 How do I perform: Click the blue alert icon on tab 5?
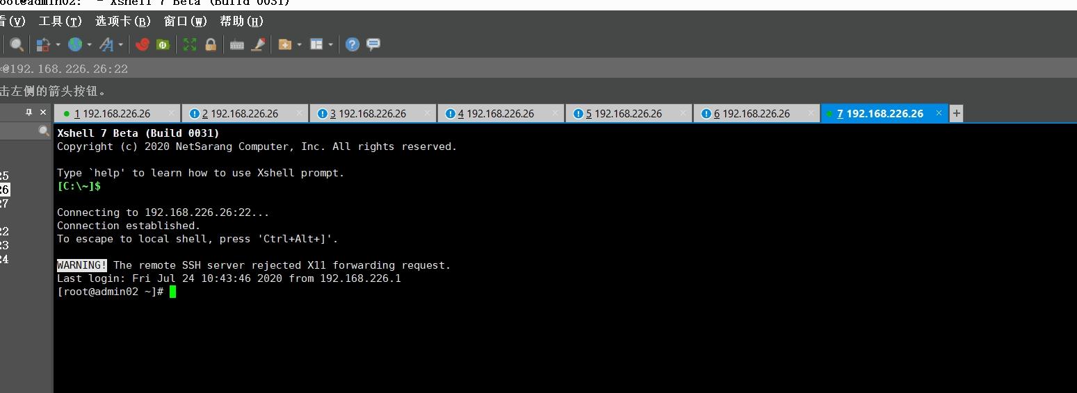(x=578, y=114)
